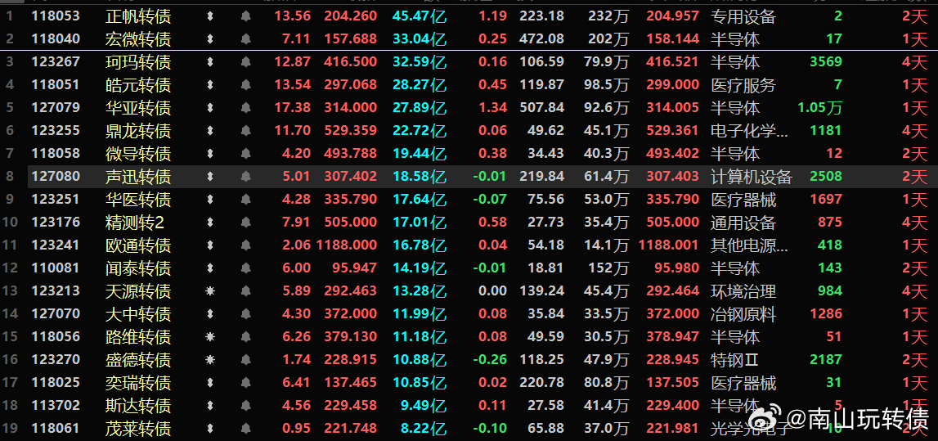Image resolution: width=938 pixels, height=441 pixels.
Task: Click the up-down arrow icon for 奕瑞转债
Action: (209, 382)
